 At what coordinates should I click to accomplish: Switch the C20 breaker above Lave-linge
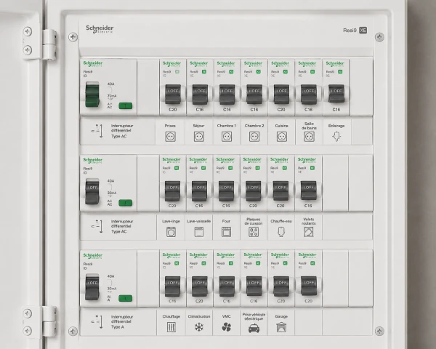pyautogui.click(x=172, y=191)
